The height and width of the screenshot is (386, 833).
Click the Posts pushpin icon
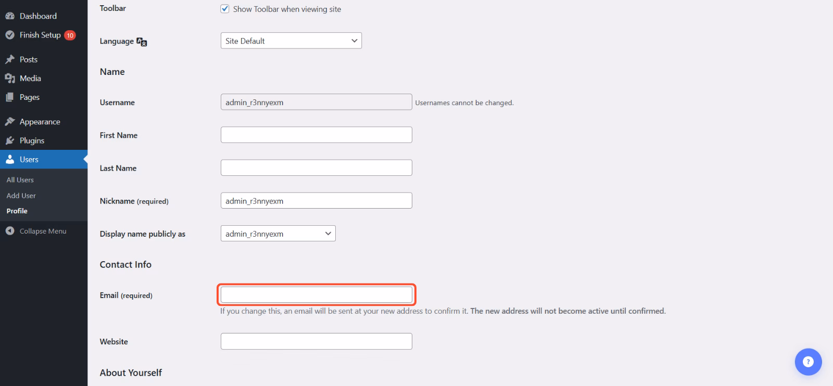tap(9, 59)
